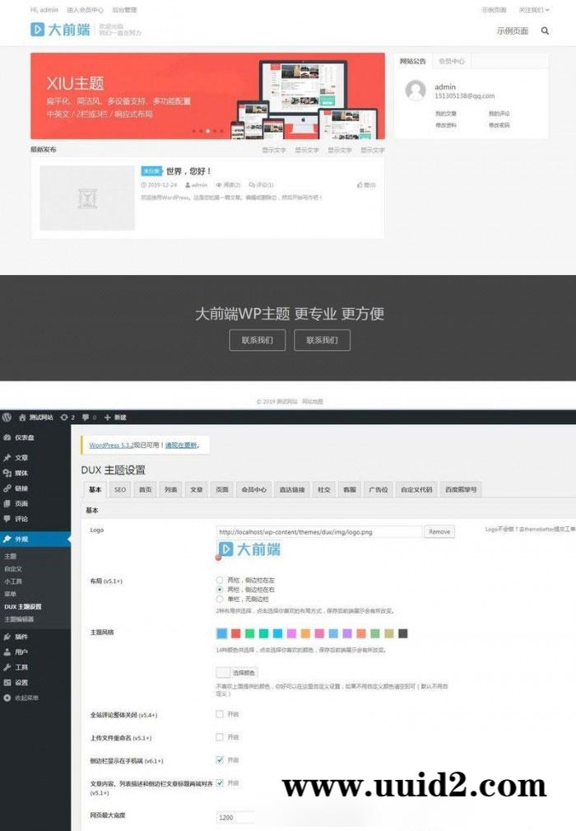Switch to 会员中心 tab in sidebar widget
The width and height of the screenshot is (576, 831).
[452, 62]
